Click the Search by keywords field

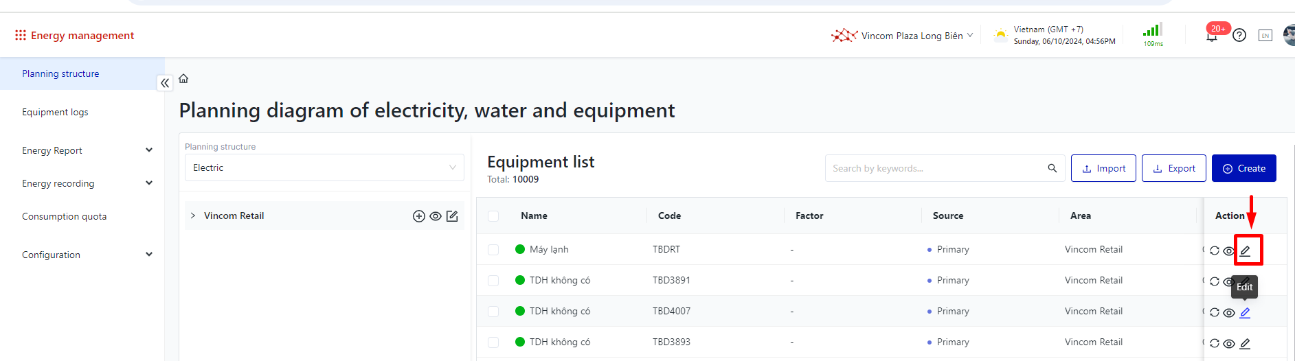click(938, 168)
